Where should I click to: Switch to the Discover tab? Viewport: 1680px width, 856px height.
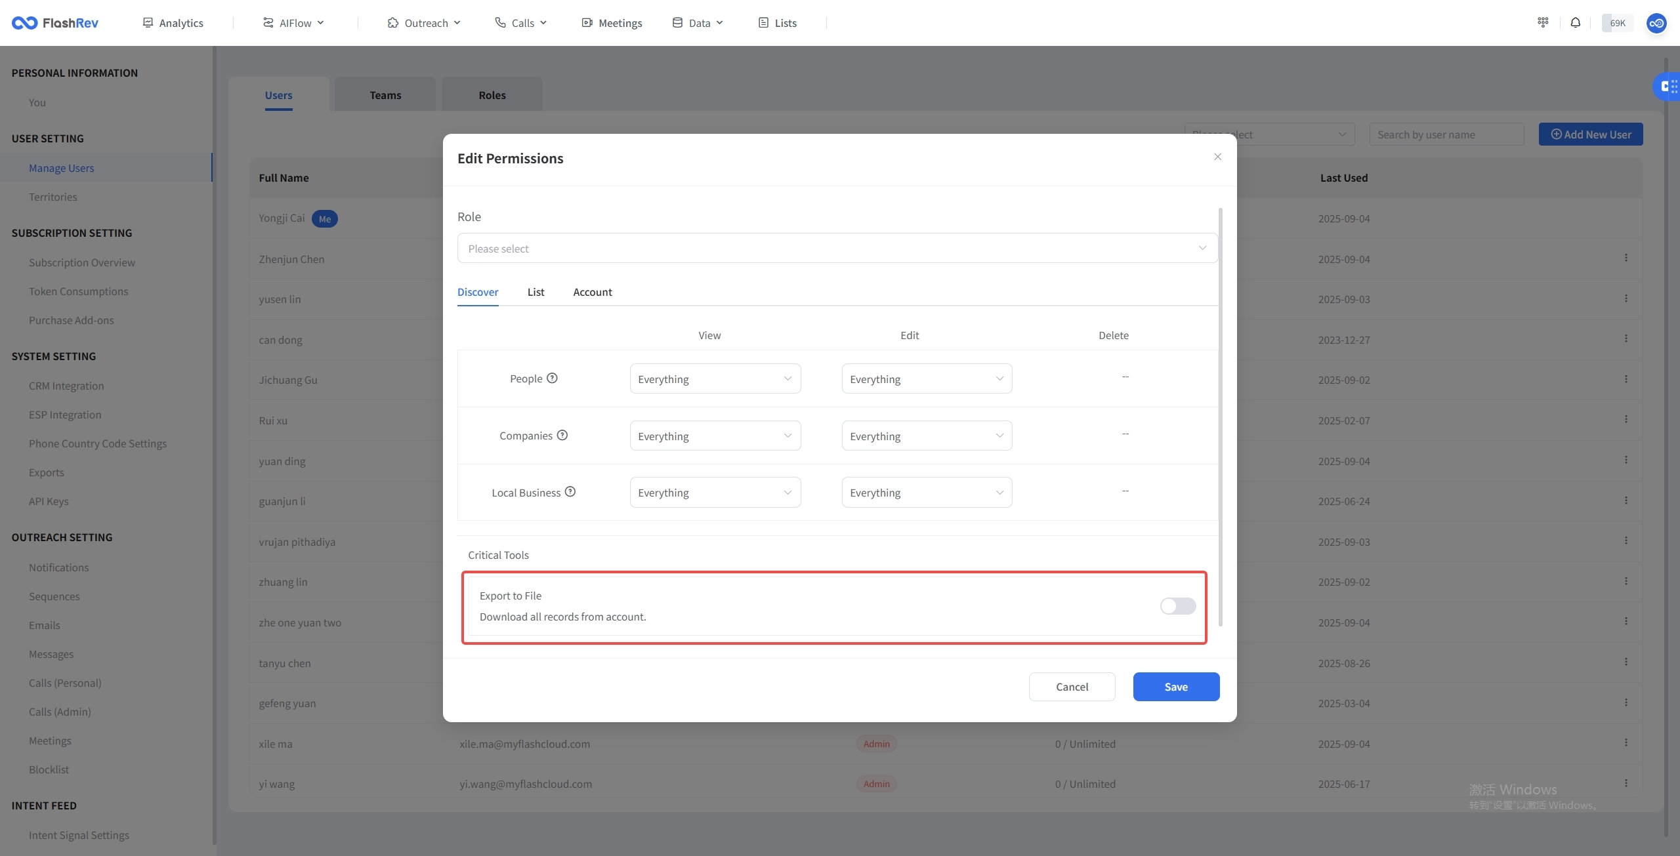click(478, 292)
